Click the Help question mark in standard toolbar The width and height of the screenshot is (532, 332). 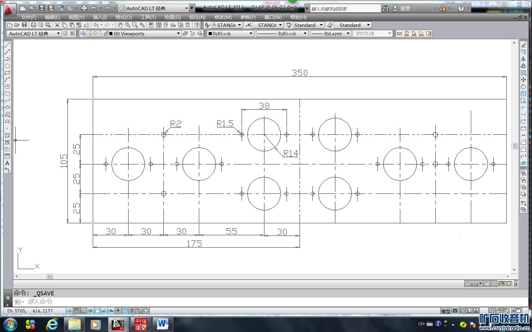(x=197, y=25)
